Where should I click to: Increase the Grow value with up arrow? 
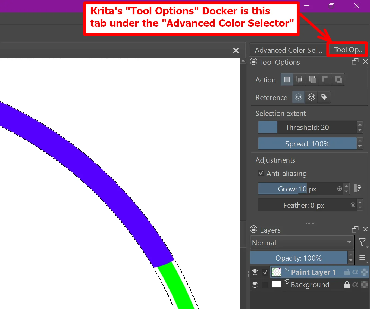(x=346, y=186)
